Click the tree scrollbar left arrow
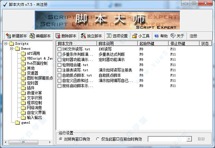The width and height of the screenshot is (215, 148). pyautogui.click(x=5, y=142)
